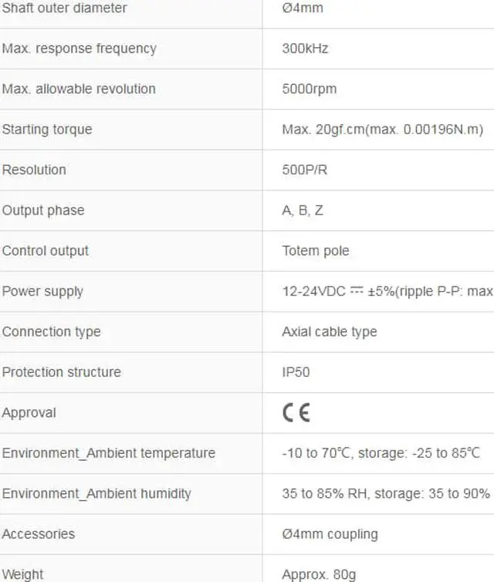Screen dimensions: 494x582
Task: Click the IP50 protection structure value
Action: pos(296,372)
